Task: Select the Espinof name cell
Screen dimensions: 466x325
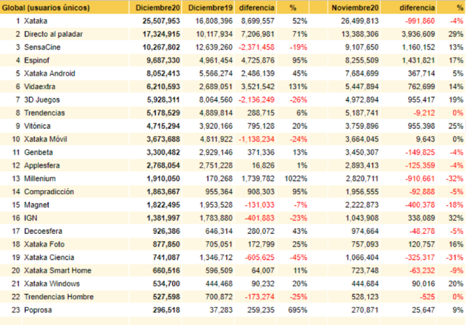Action: [x=37, y=60]
